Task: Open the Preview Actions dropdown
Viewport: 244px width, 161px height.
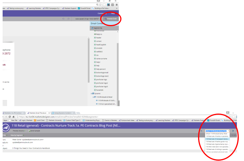Action: pyautogui.click(x=19, y=131)
